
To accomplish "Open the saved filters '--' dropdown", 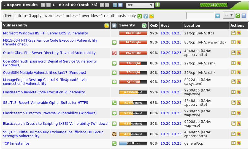I will point(229,15).
